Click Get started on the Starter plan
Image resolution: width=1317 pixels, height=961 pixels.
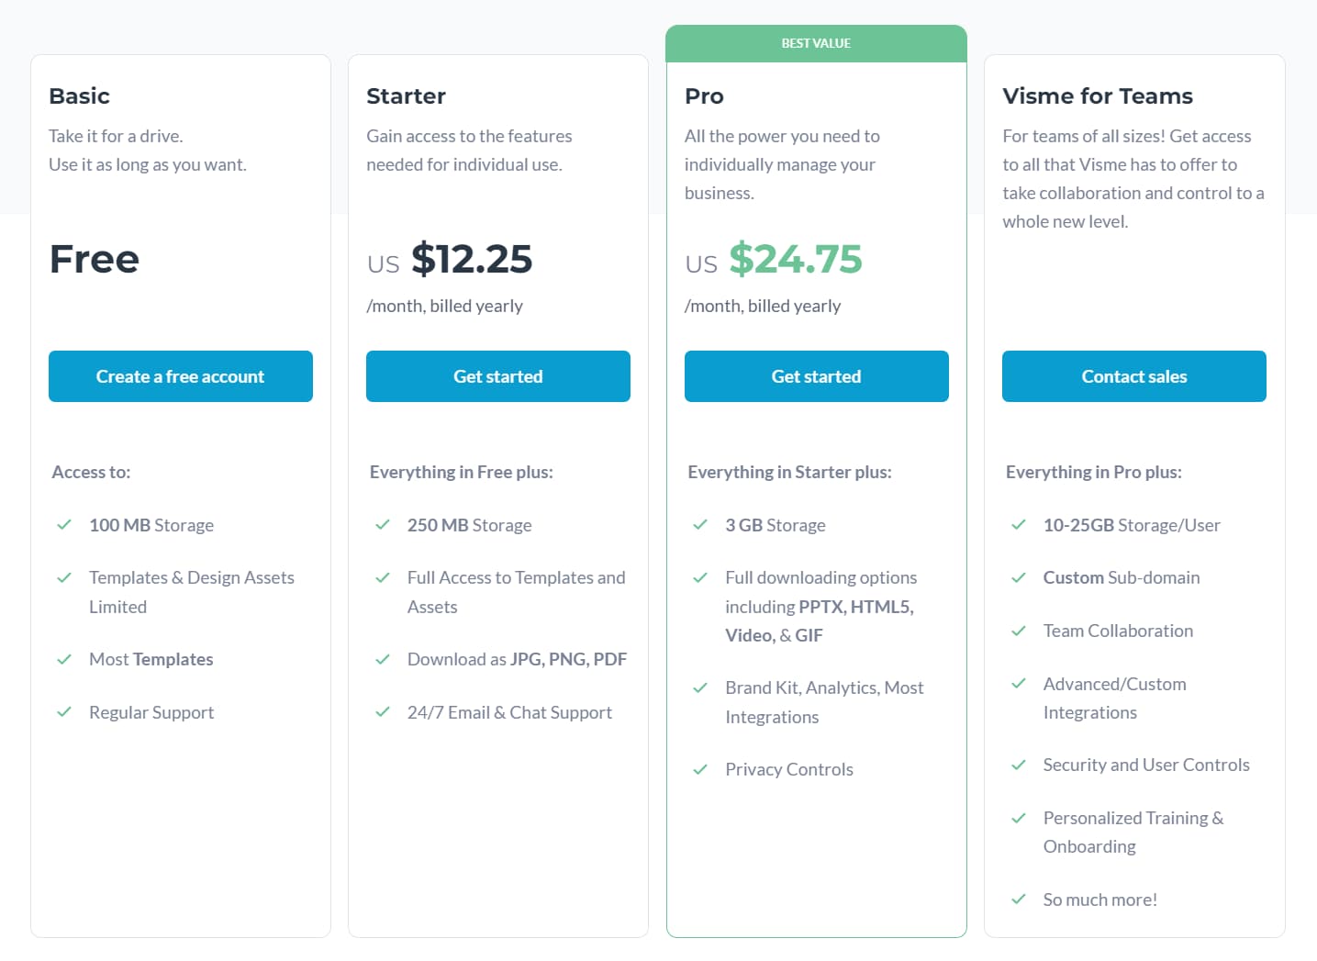[497, 376]
